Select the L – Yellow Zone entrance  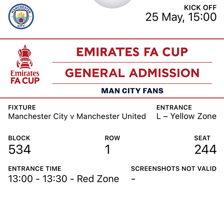click(x=186, y=116)
